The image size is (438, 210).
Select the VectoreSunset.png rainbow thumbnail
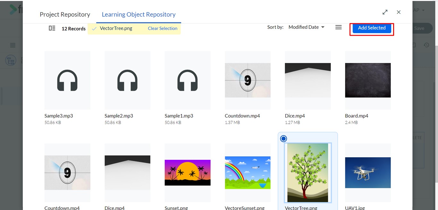248,173
